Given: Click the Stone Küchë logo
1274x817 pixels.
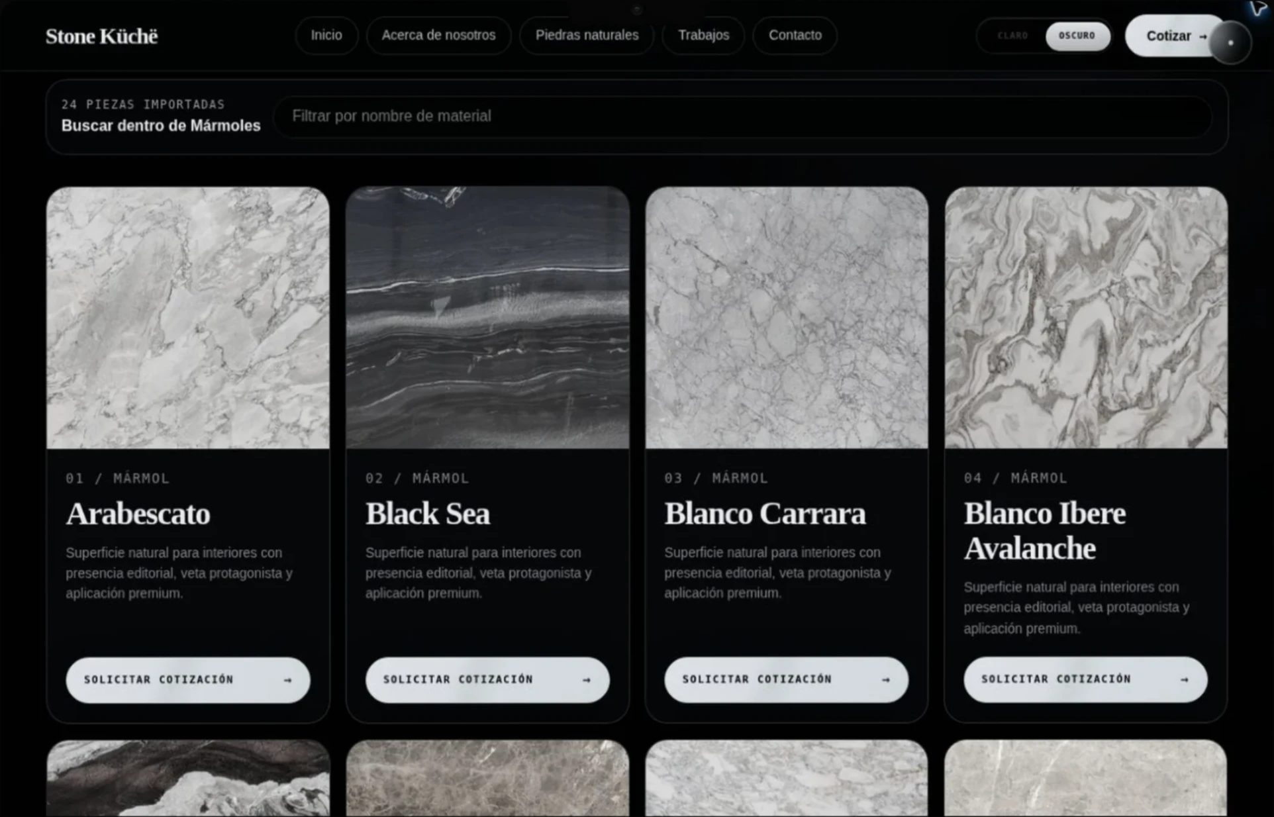Looking at the screenshot, I should 101,36.
